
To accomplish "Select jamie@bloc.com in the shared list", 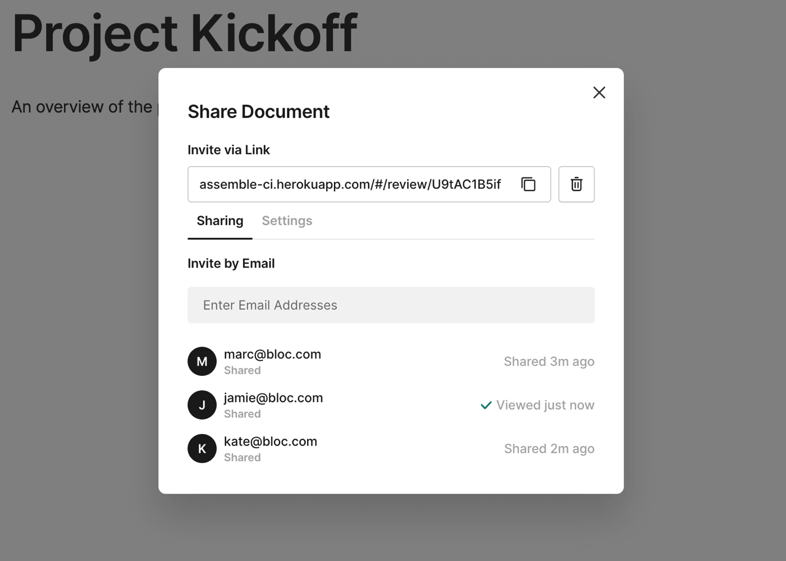I will pos(273,398).
